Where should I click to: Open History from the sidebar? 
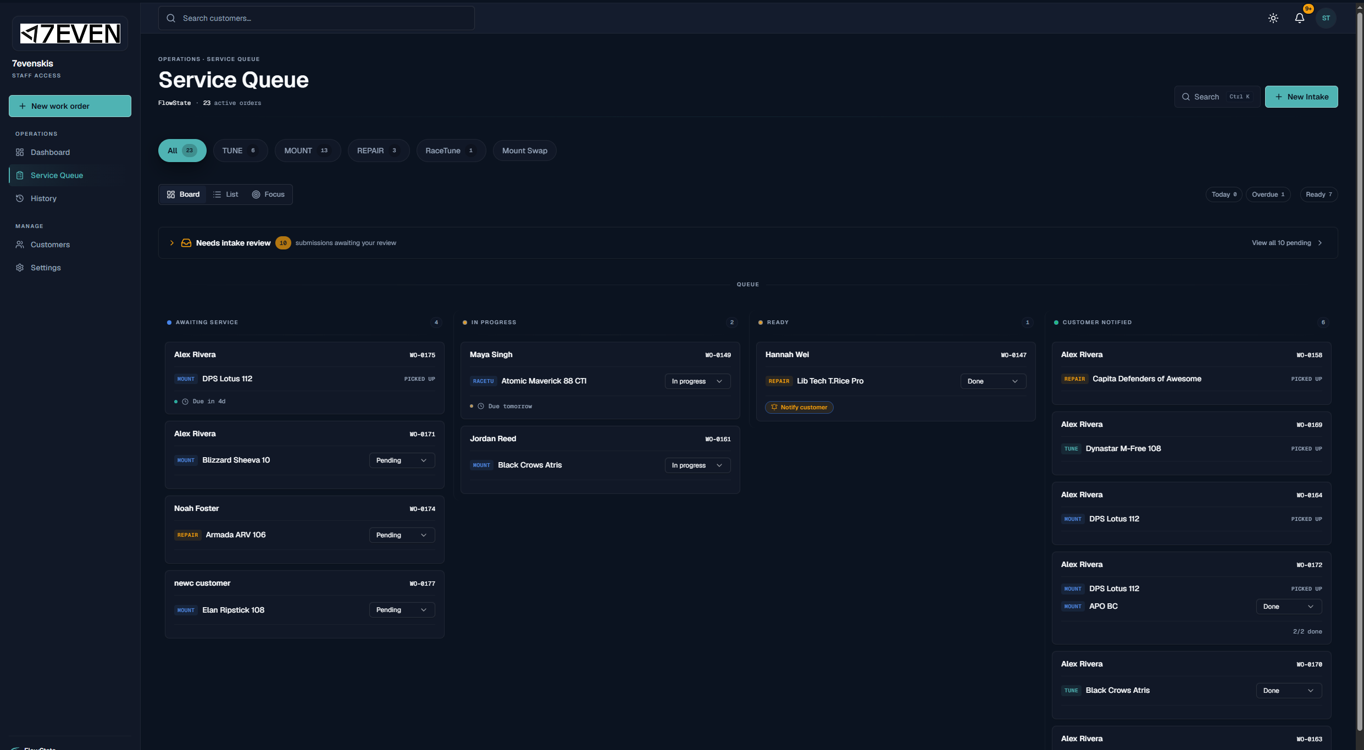(x=70, y=198)
